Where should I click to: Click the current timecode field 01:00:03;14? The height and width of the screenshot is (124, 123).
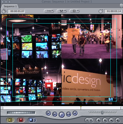[113, 11]
